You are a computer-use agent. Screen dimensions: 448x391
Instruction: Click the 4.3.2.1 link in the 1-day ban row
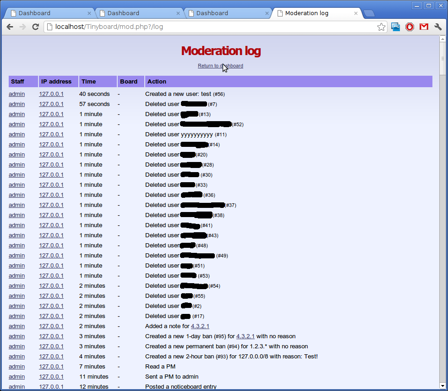coord(245,336)
